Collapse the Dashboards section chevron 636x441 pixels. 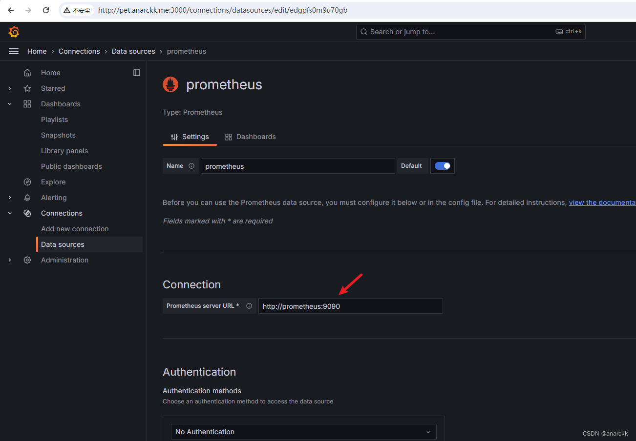pyautogui.click(x=10, y=104)
